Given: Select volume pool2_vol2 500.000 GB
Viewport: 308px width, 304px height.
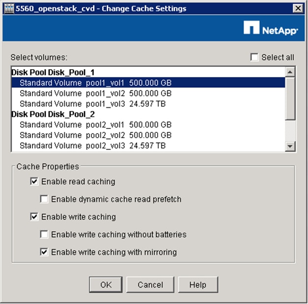Looking at the screenshot, I should pyautogui.click(x=148, y=135).
